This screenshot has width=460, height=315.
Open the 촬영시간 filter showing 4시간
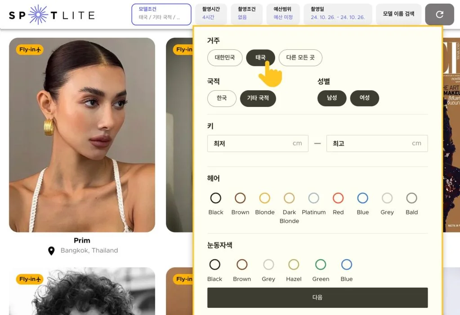[x=210, y=14]
